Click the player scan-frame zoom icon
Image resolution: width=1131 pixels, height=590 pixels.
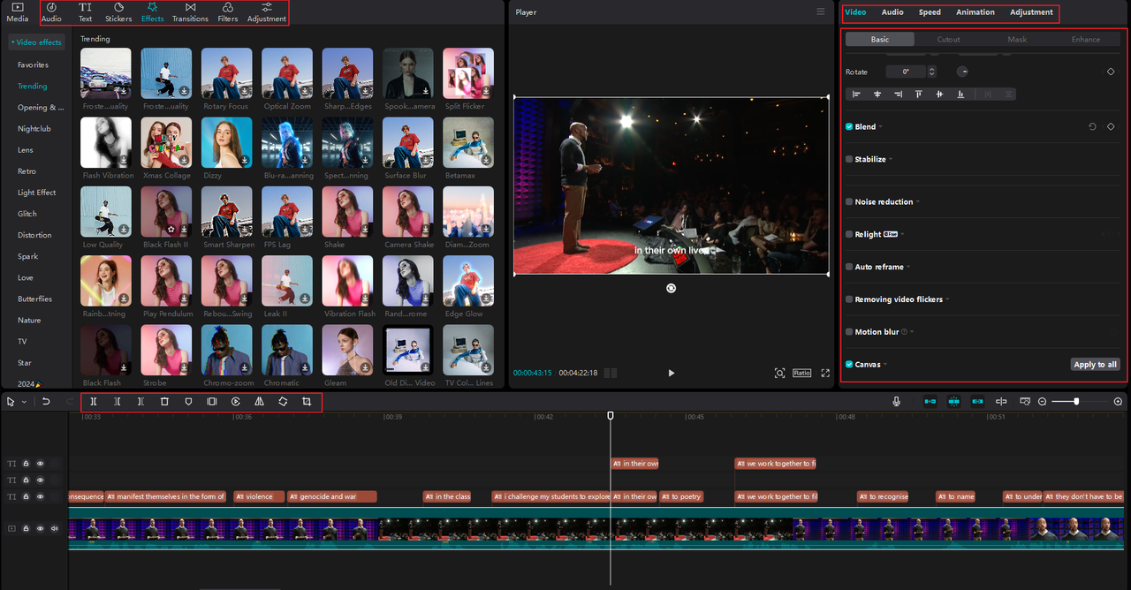coord(779,373)
